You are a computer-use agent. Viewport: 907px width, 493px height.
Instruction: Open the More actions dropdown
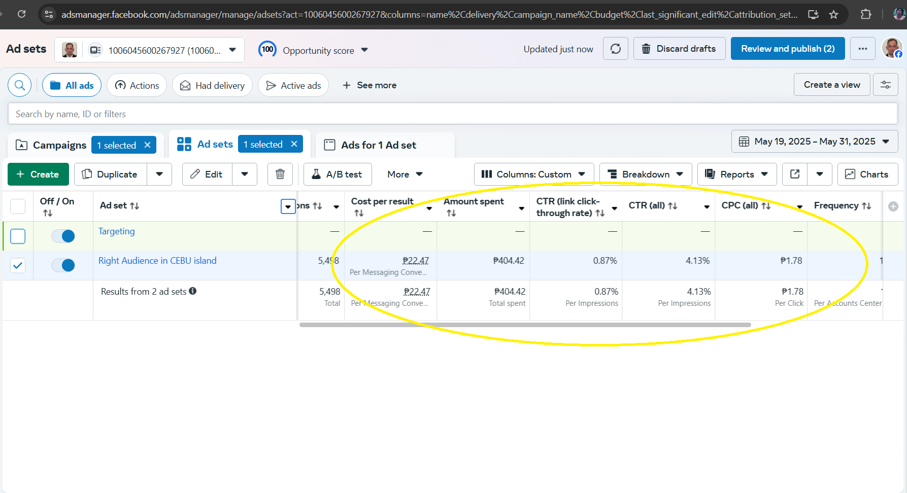click(x=405, y=174)
